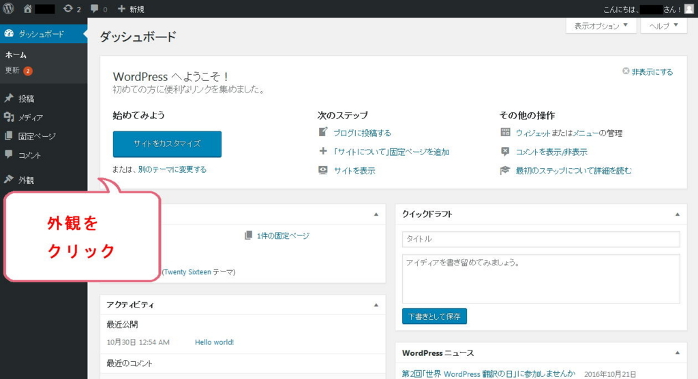Click the WordPress logo icon in admin bar
Viewport: 698px width, 379px height.
point(8,8)
